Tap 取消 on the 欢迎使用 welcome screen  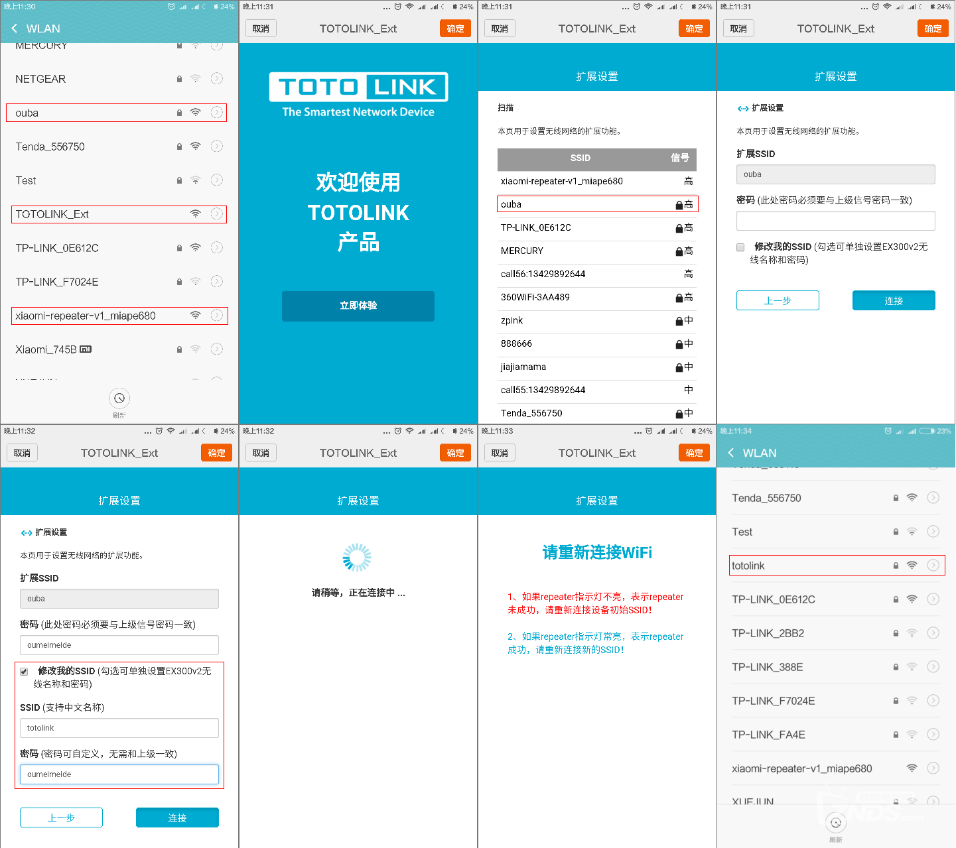coord(261,29)
